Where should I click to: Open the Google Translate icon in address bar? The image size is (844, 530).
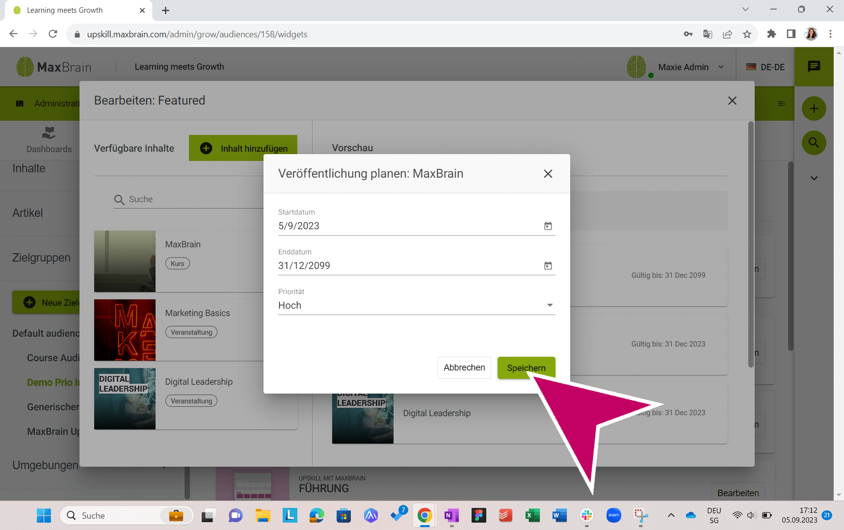pyautogui.click(x=708, y=34)
